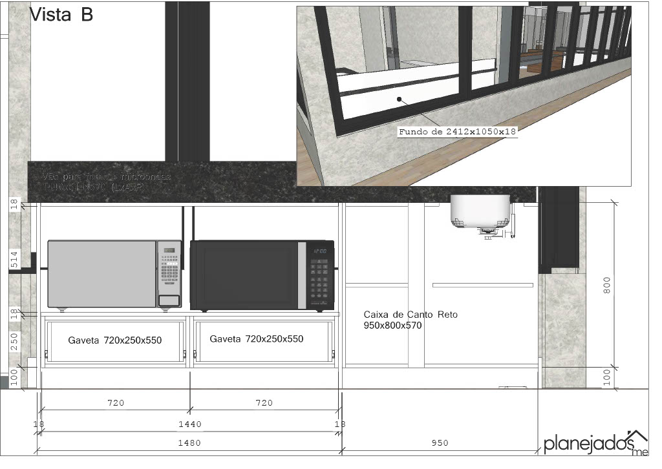Select the silver microwave oven
This screenshot has height=469, width=662.
pyautogui.click(x=103, y=274)
